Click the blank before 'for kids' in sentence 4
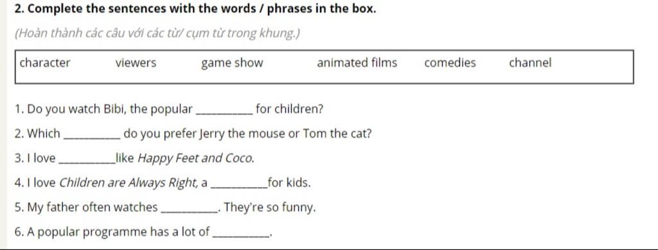 (x=241, y=186)
